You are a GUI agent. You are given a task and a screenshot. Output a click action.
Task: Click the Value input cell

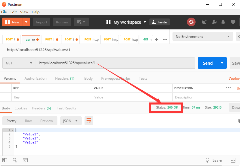[132, 97]
